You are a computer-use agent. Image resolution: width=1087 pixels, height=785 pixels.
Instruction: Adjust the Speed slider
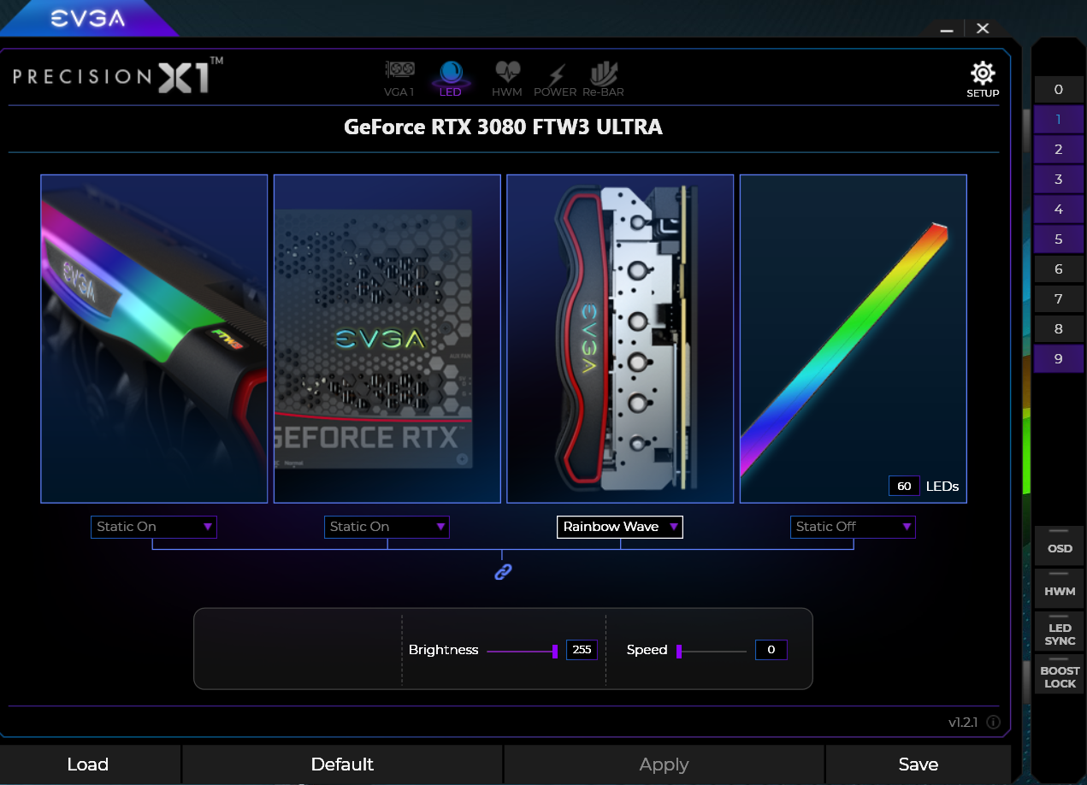pyautogui.click(x=712, y=651)
